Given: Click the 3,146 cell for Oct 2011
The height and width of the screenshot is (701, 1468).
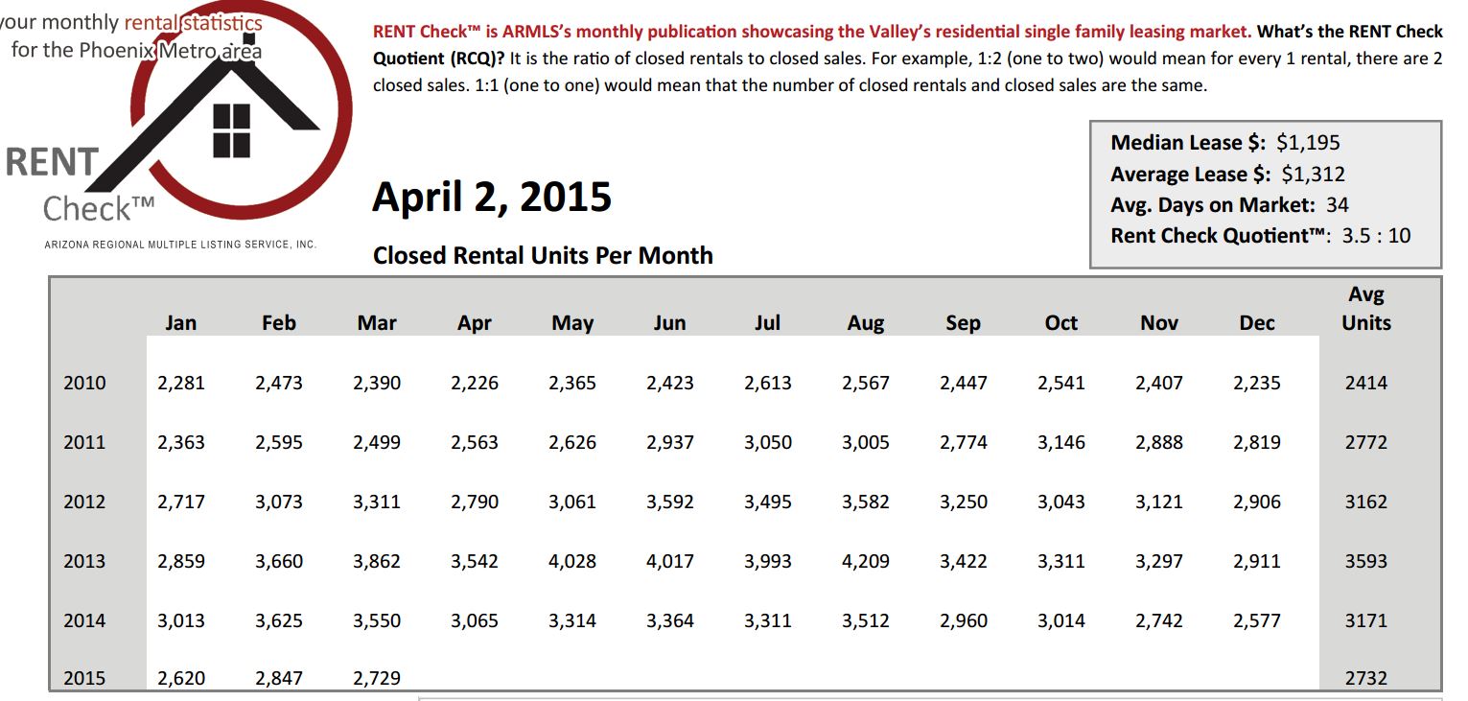Looking at the screenshot, I should click(x=1061, y=443).
